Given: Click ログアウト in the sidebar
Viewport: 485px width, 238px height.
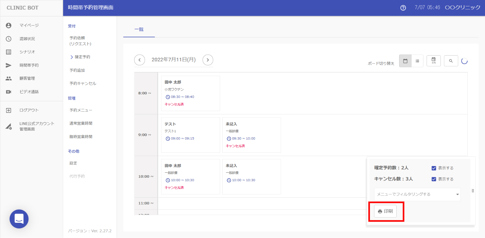Looking at the screenshot, I should 29,110.
